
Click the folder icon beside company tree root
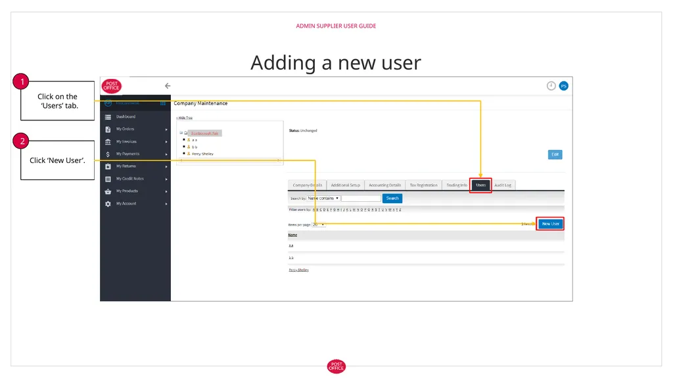[186, 133]
